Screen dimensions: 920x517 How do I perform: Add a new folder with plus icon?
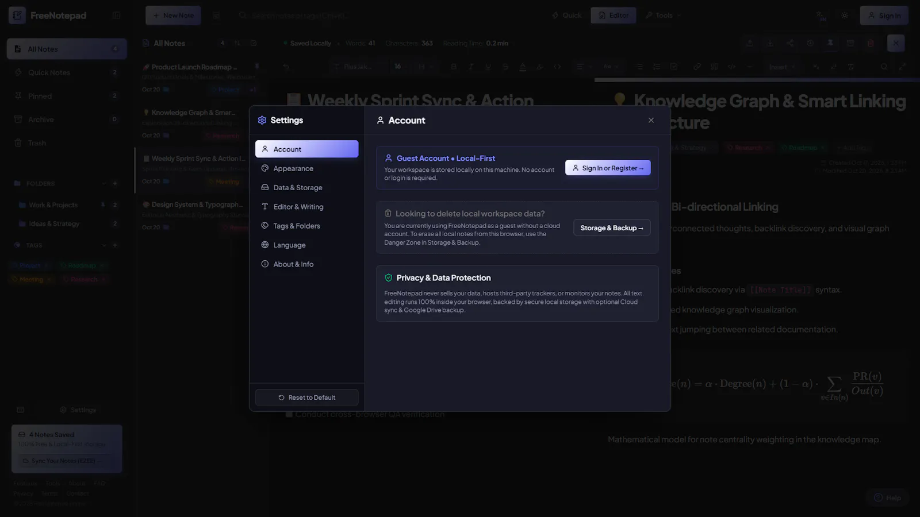115,183
